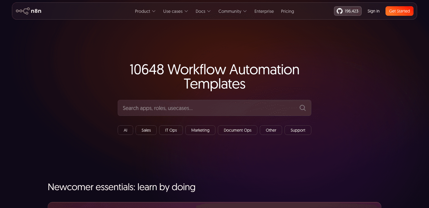Image resolution: width=429 pixels, height=208 pixels.
Task: Filter templates by Marketing category
Action: click(x=200, y=130)
